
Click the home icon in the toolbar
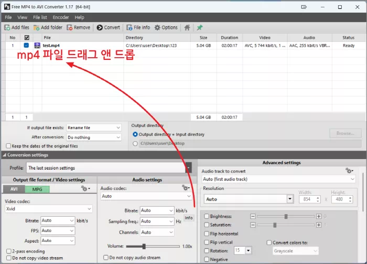click(x=187, y=28)
